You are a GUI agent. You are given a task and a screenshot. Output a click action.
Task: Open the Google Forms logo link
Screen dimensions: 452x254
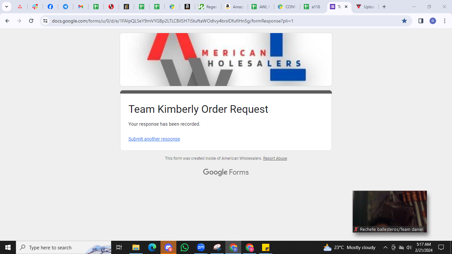pyautogui.click(x=226, y=172)
